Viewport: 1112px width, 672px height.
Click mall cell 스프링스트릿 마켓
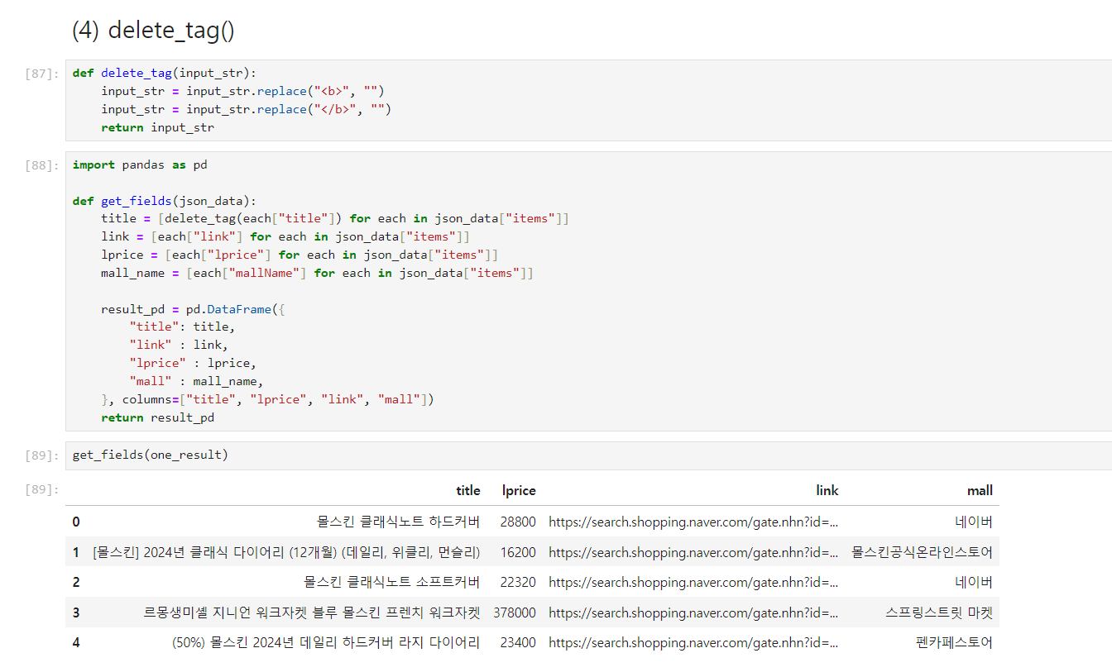tap(939, 612)
